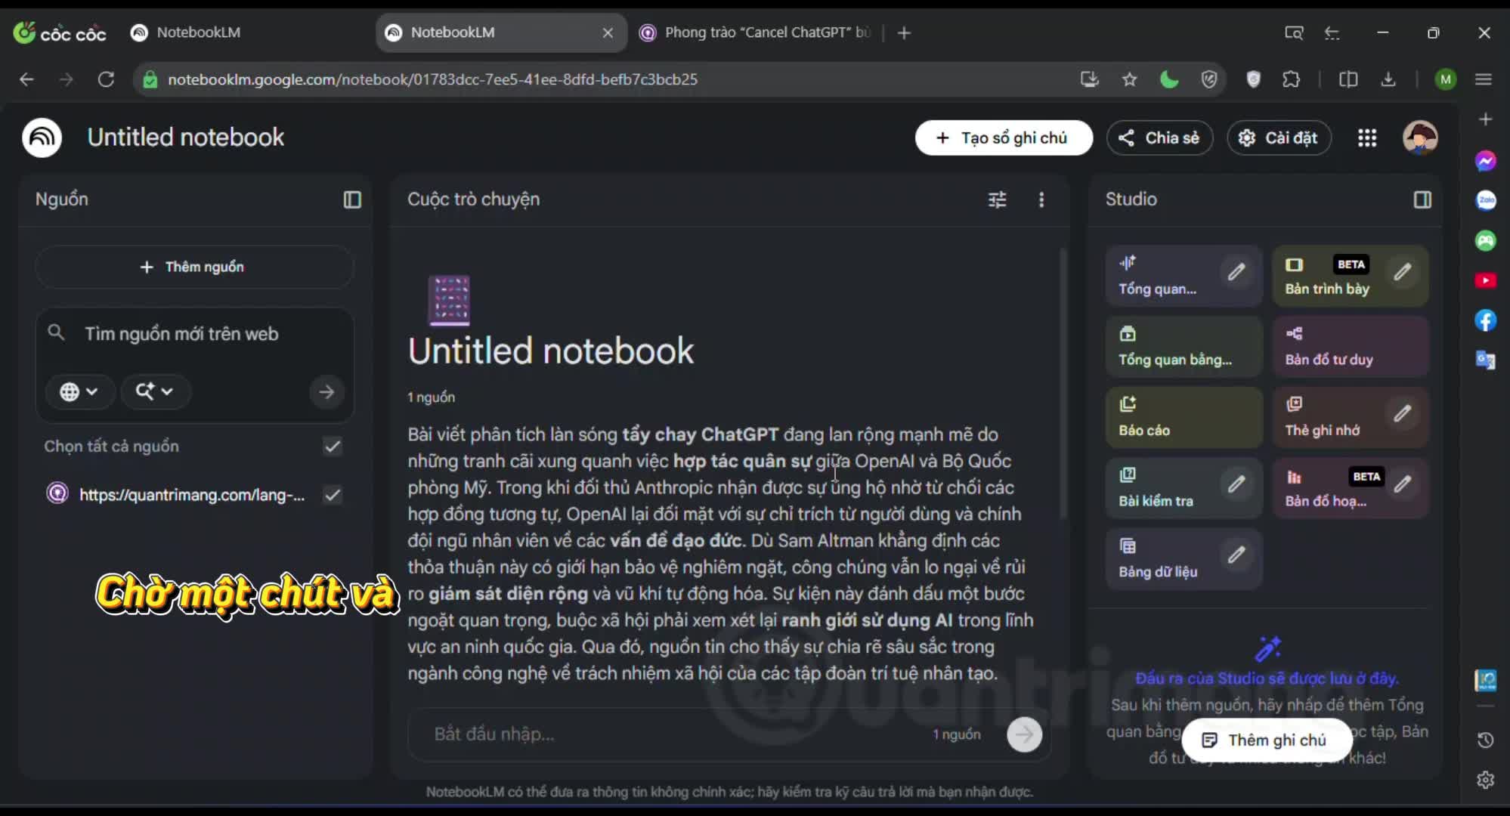
Task: Click the Chia sẻ share button
Action: pos(1159,138)
